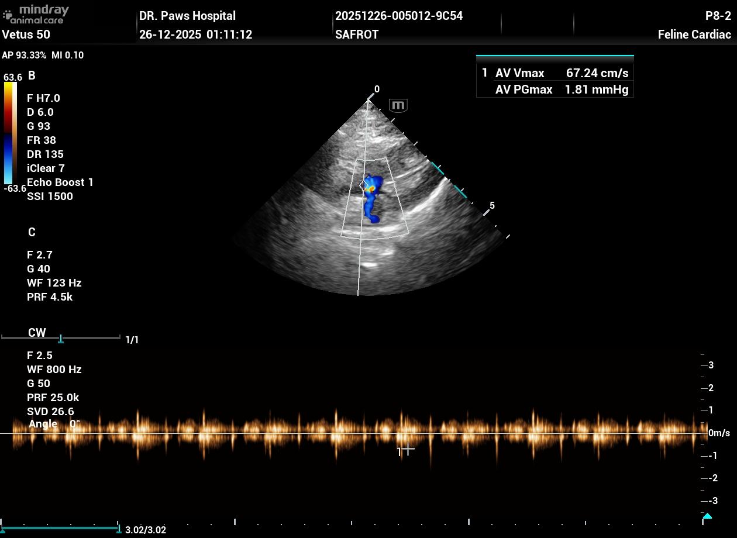Click the caliper cross on the spectrum
737x538 pixels.
[408, 449]
